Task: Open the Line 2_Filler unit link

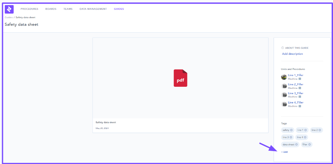Action: coord(295,84)
